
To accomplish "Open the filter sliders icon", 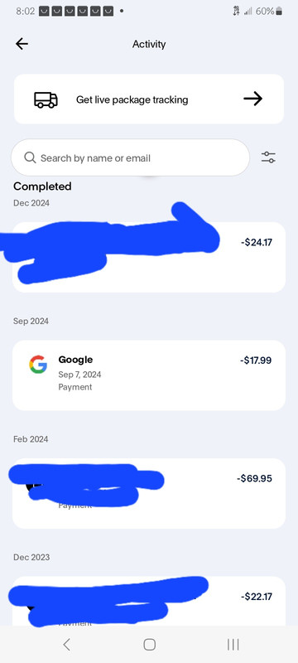I will click(268, 157).
